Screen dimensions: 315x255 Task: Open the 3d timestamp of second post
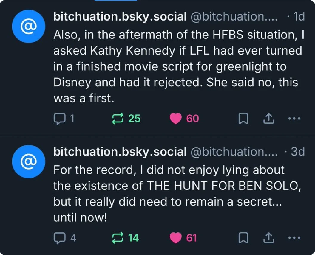298,152
